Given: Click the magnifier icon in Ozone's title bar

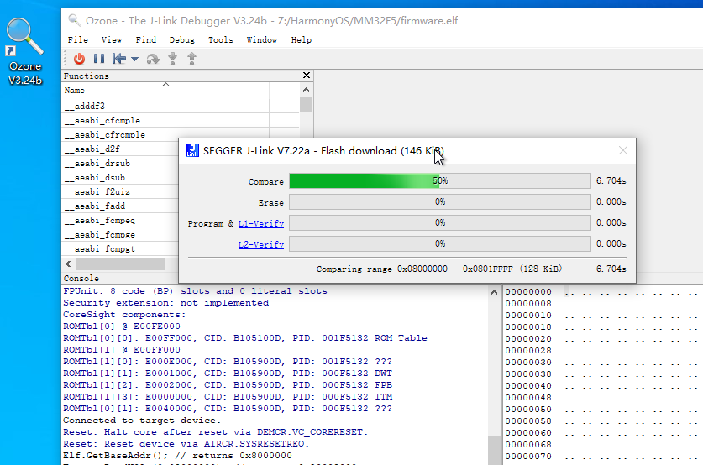Looking at the screenshot, I should (x=74, y=20).
